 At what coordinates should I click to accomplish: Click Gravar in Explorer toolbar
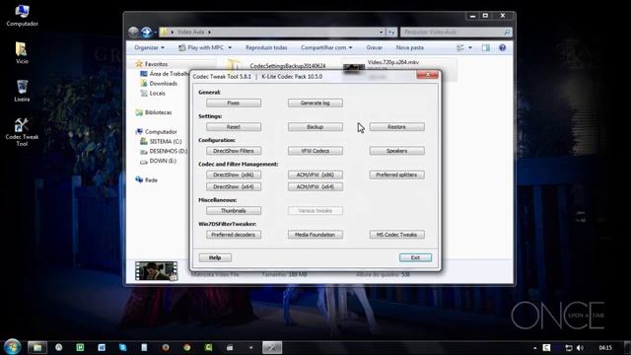pos(375,47)
